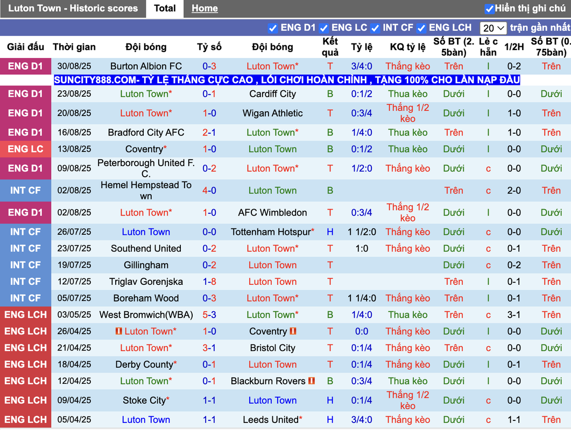571x430 pixels.
Task: Uncheck the ENG LC league filter
Action: click(323, 28)
